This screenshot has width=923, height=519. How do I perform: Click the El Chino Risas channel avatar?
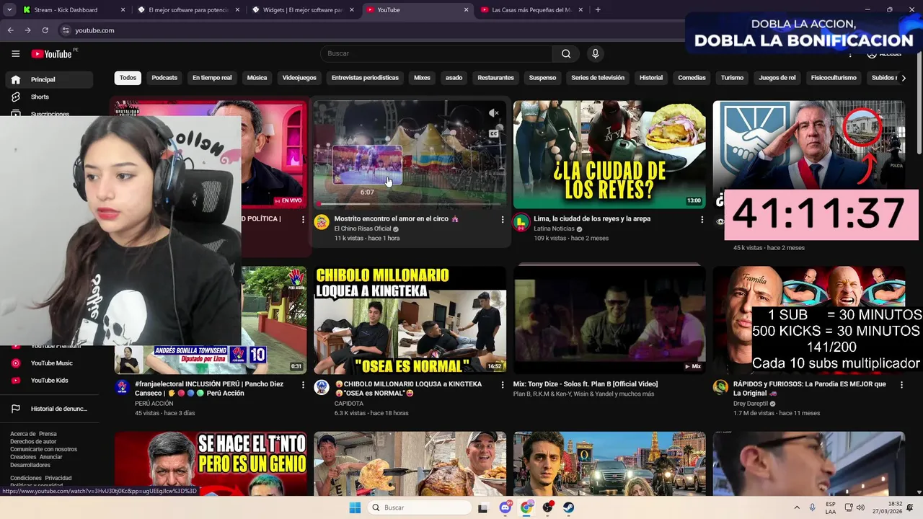pyautogui.click(x=322, y=222)
